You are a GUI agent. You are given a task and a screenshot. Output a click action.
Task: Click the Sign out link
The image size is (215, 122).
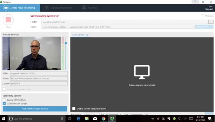pos(209,9)
